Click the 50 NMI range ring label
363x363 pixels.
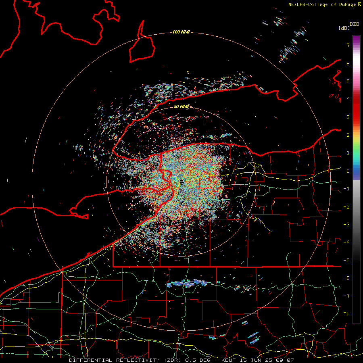click(x=181, y=106)
